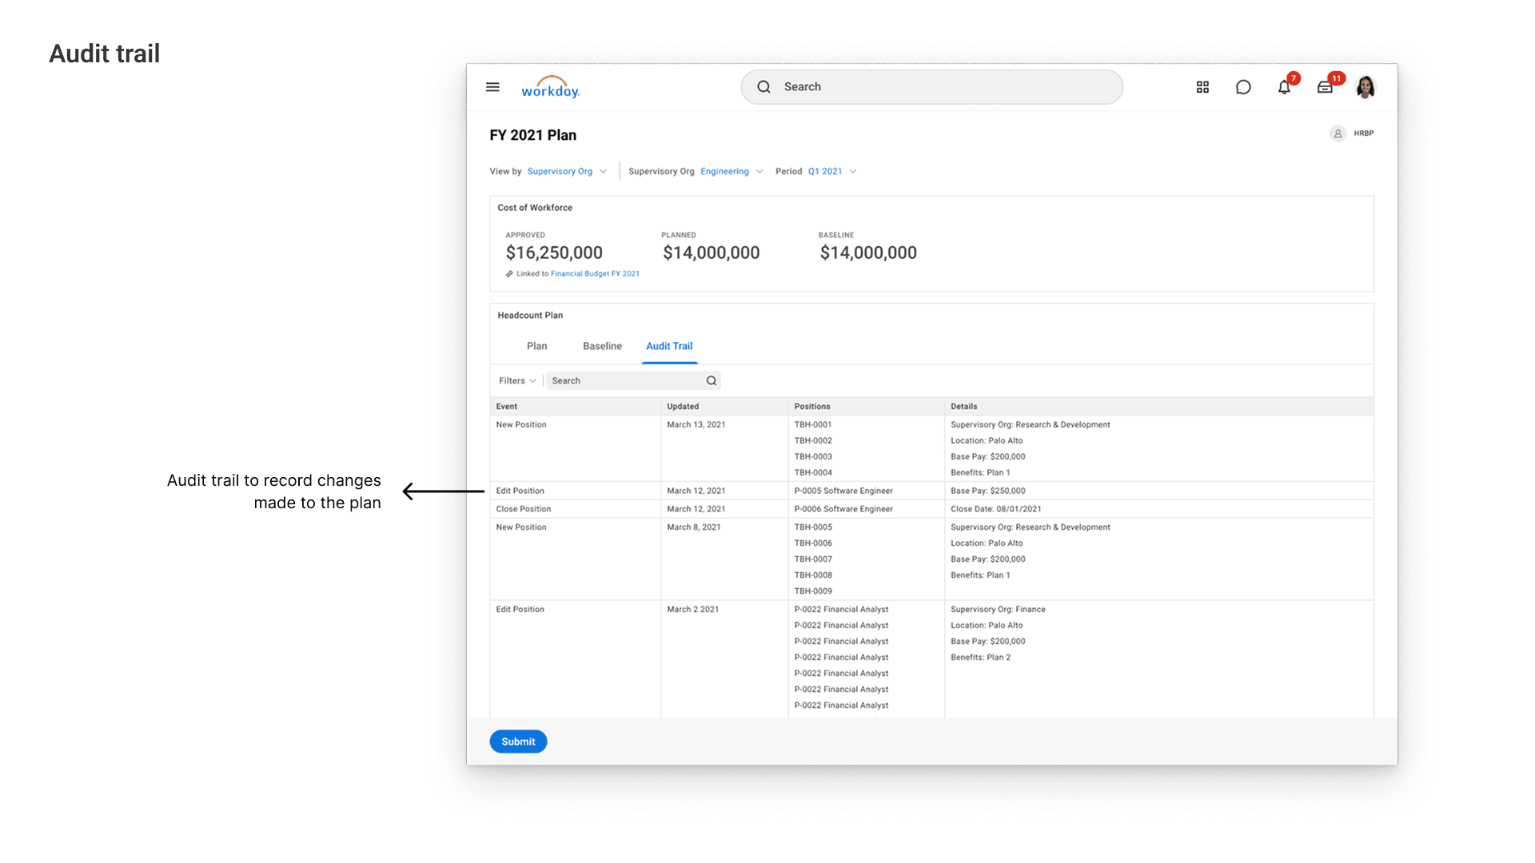The image size is (1535, 863).
Task: Click Base Pay: $250,000 detail
Action: [988, 491]
